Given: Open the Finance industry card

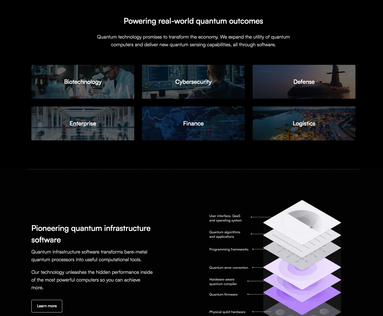Looking at the screenshot, I should click(193, 123).
